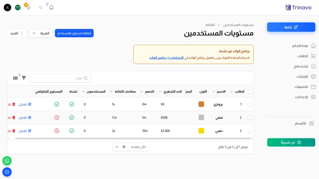Click default level check icon for برونزي
The image size is (319, 179).
click(57, 104)
